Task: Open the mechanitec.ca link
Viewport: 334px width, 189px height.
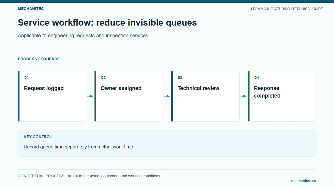Action: (x=304, y=181)
